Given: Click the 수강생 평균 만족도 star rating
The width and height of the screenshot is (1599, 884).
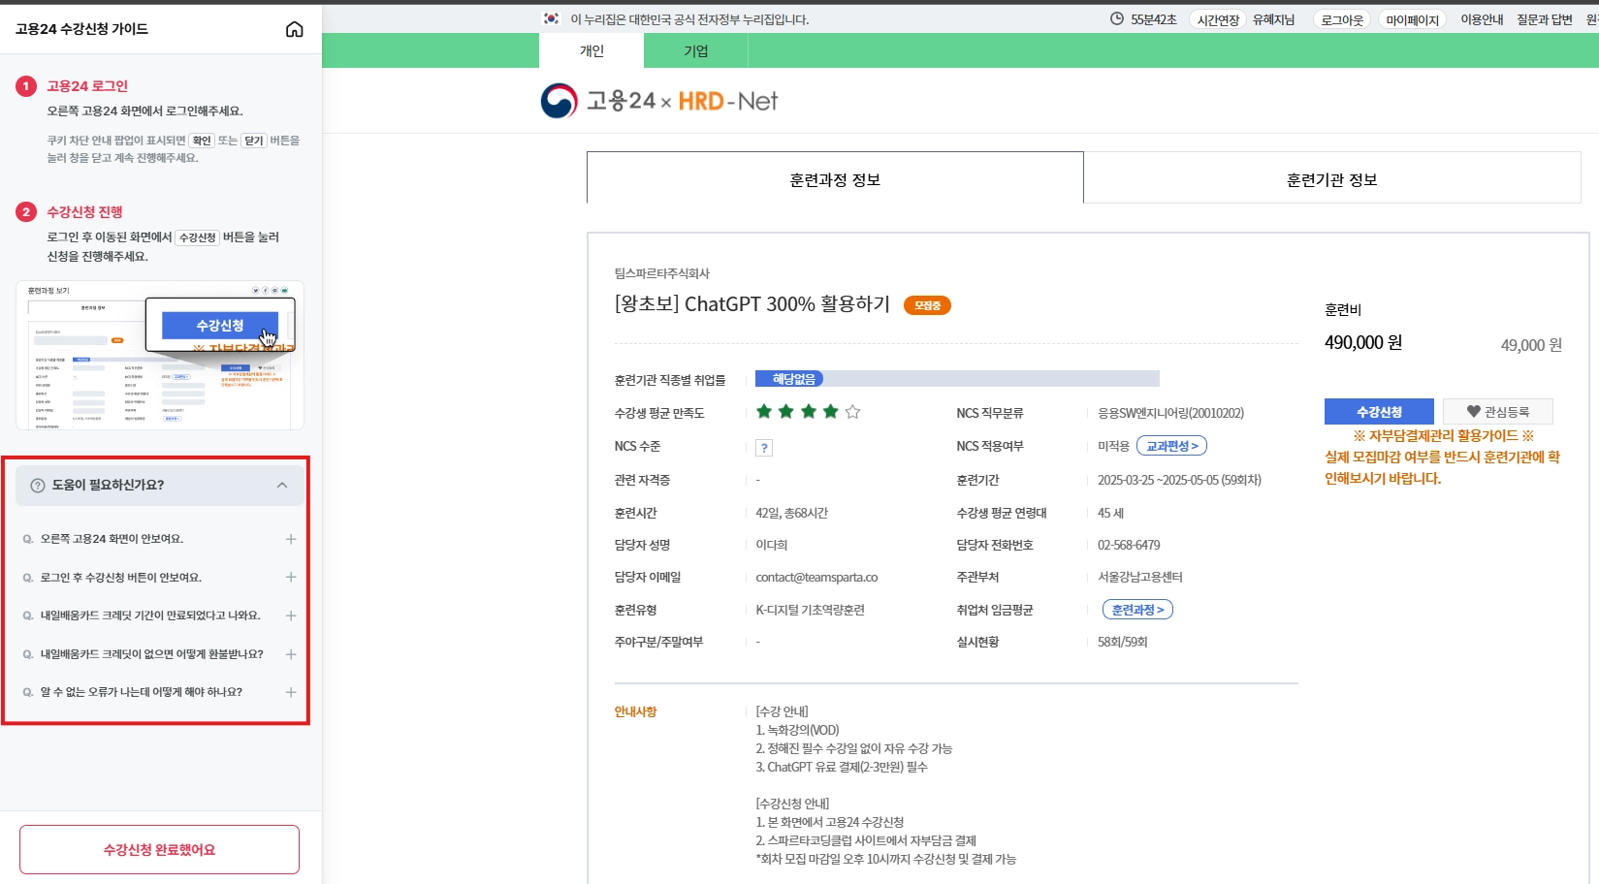Looking at the screenshot, I should pyautogui.click(x=809, y=412).
